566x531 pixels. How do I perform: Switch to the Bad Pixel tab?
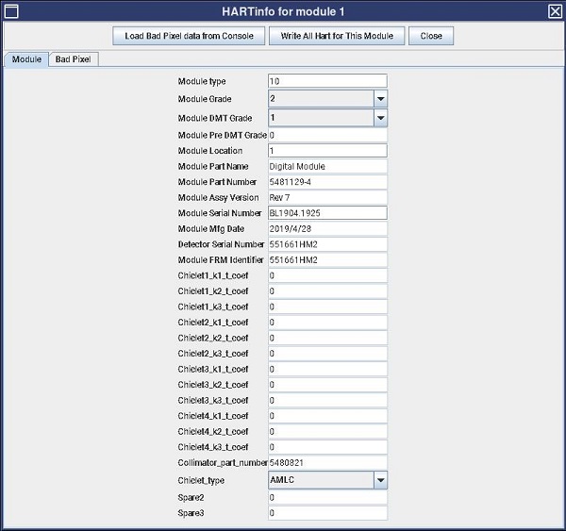click(x=75, y=59)
